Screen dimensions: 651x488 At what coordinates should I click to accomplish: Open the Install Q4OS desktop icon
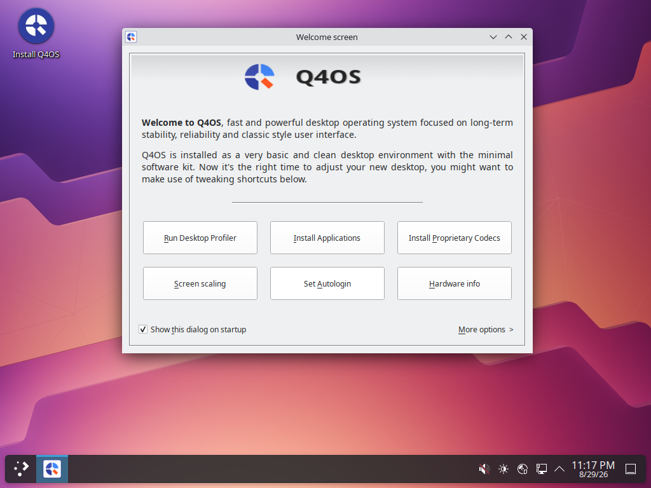(x=36, y=34)
